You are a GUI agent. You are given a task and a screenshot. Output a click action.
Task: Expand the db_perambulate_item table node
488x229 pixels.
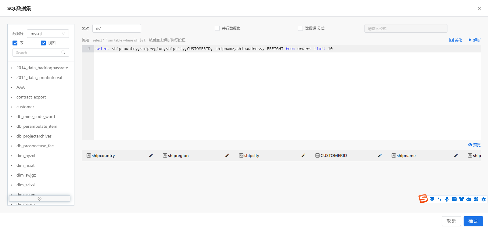tap(11, 127)
